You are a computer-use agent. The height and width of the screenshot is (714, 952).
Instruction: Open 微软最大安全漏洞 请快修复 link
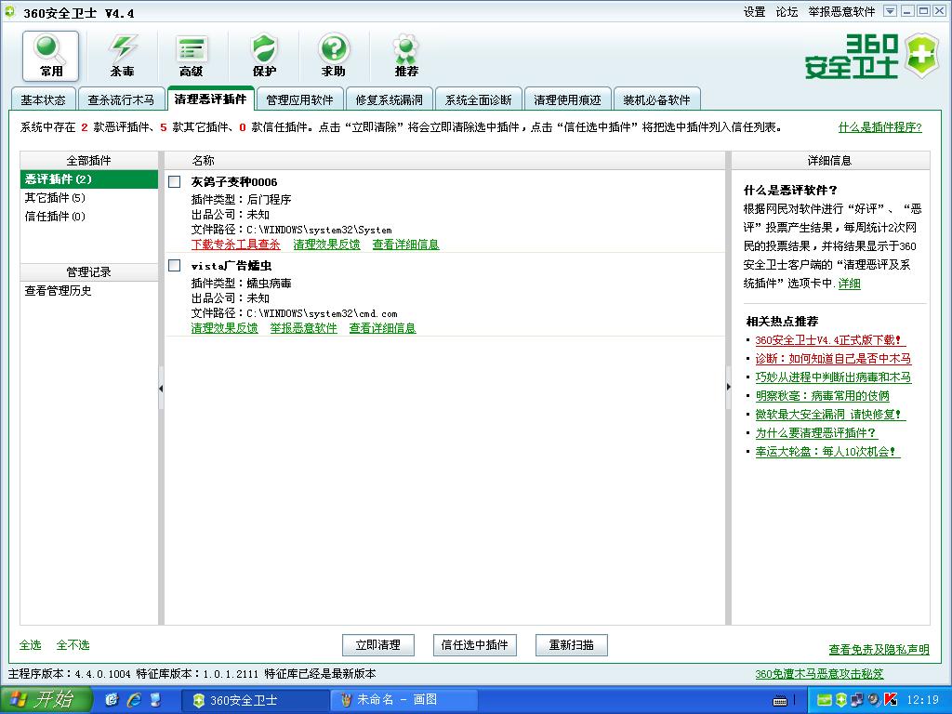(x=828, y=414)
